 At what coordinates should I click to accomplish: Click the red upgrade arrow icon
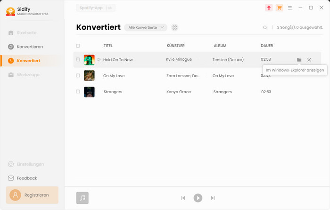[x=269, y=8]
